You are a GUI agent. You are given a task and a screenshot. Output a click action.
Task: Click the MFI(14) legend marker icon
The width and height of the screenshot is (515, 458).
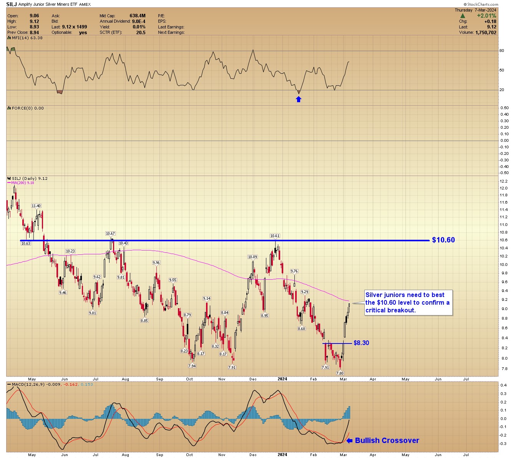click(x=9, y=38)
